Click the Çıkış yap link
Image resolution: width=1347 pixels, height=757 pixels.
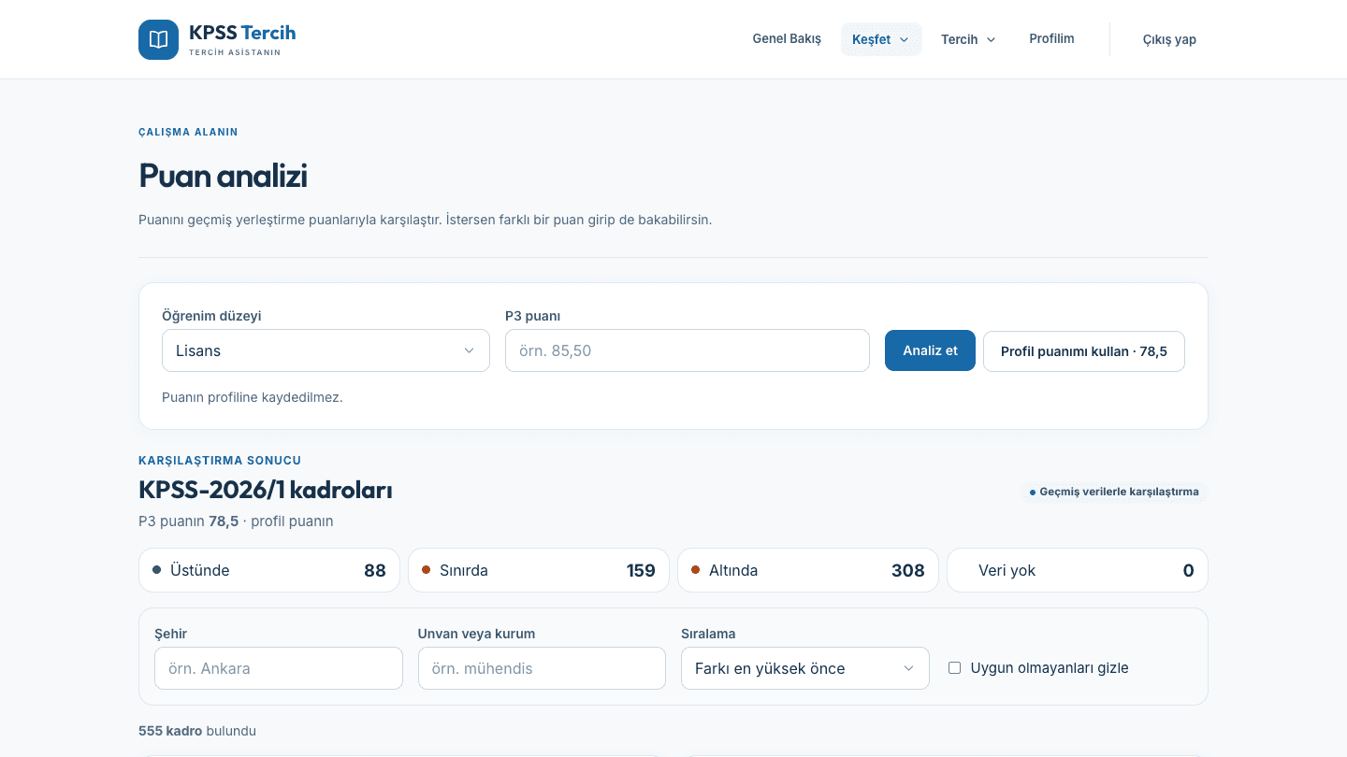click(1169, 39)
